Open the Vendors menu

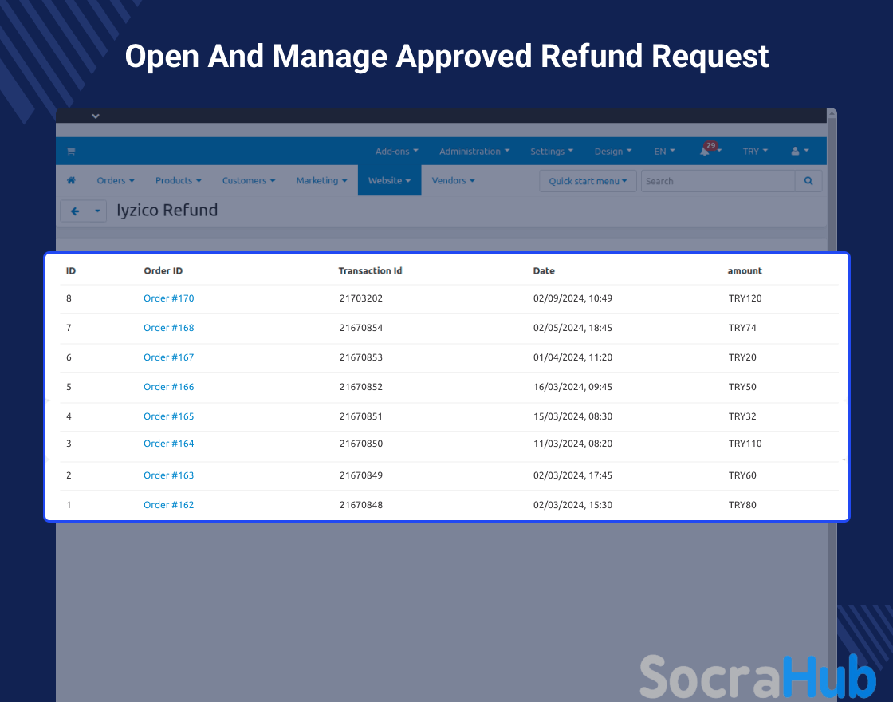pyautogui.click(x=453, y=180)
